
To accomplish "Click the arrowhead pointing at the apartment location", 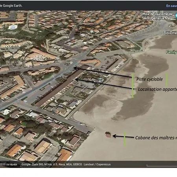I will point(77,79).
